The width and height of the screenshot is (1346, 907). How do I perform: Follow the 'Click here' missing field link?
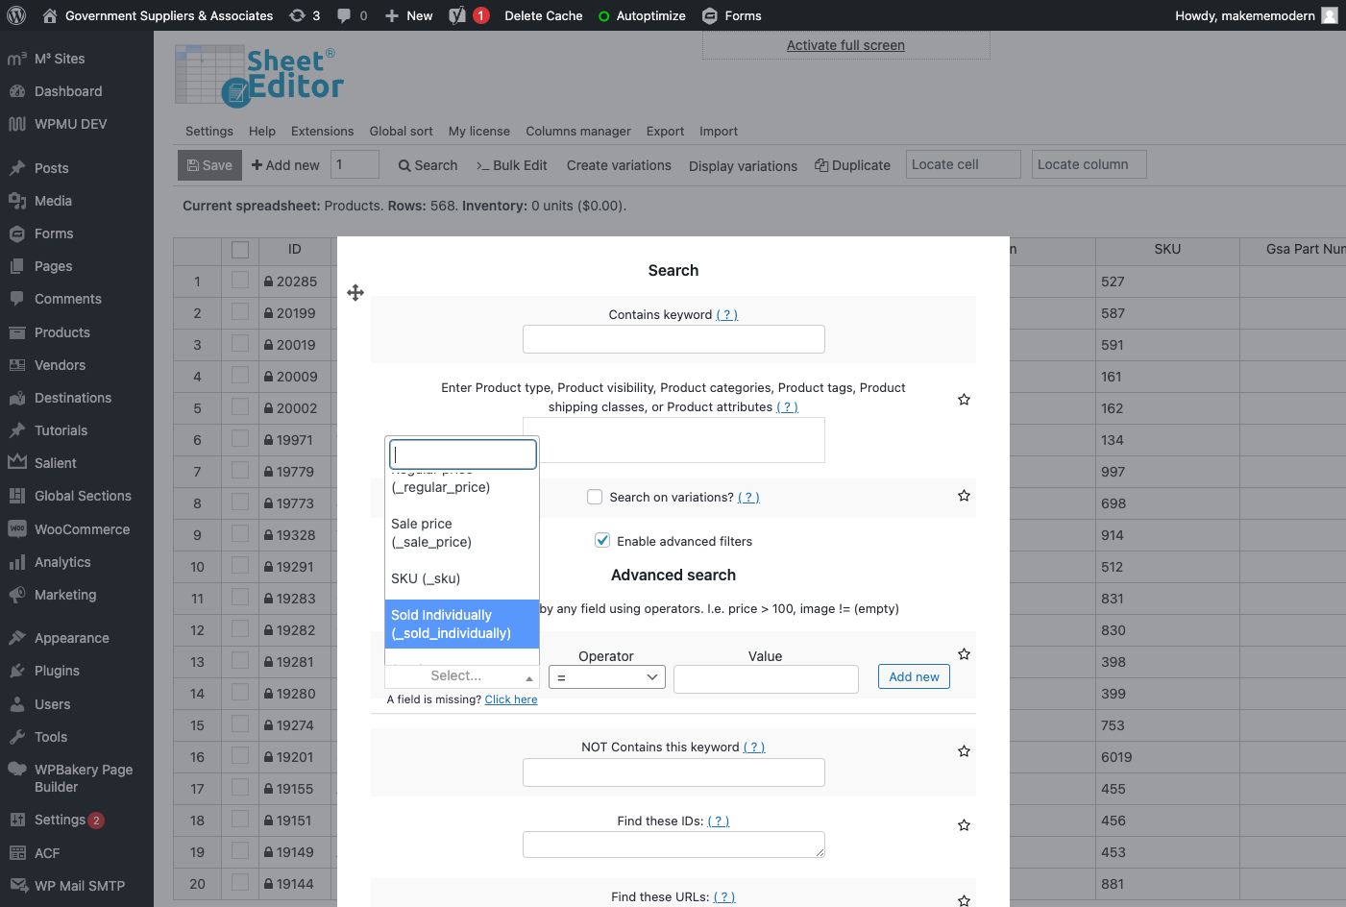(511, 699)
